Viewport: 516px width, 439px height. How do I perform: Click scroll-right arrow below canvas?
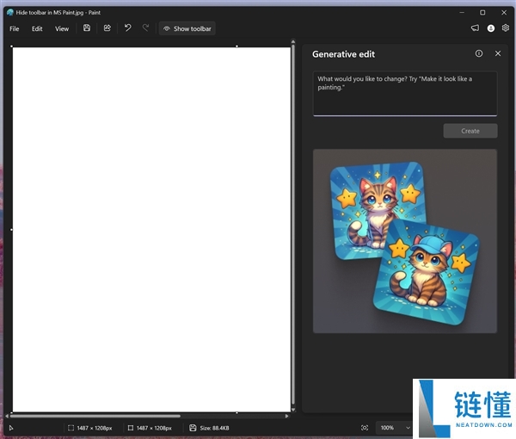coord(287,417)
